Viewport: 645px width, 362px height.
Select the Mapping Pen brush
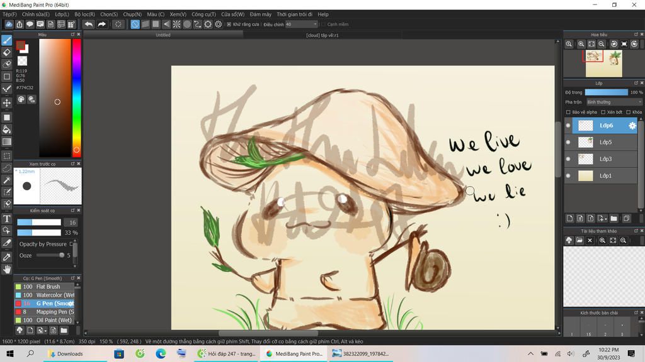(x=45, y=312)
